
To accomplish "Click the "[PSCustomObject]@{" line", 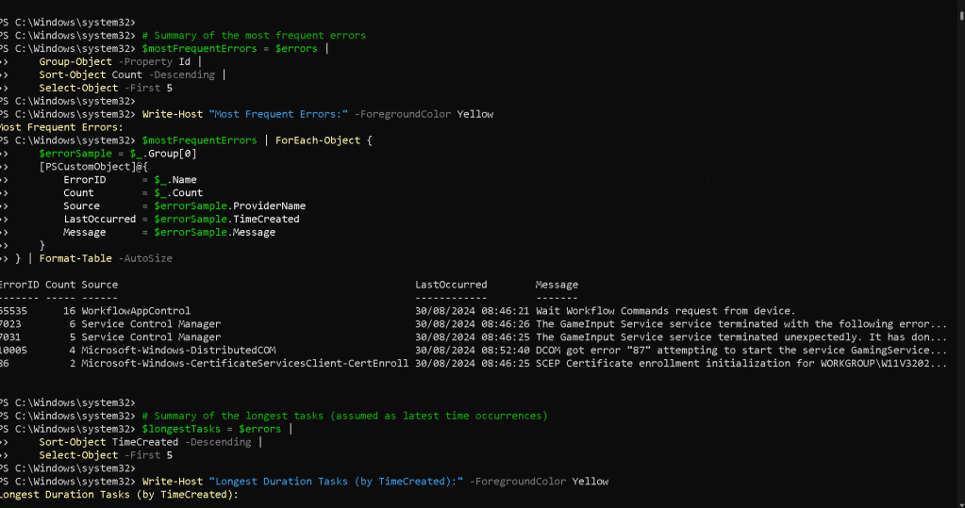I will [x=93, y=167].
